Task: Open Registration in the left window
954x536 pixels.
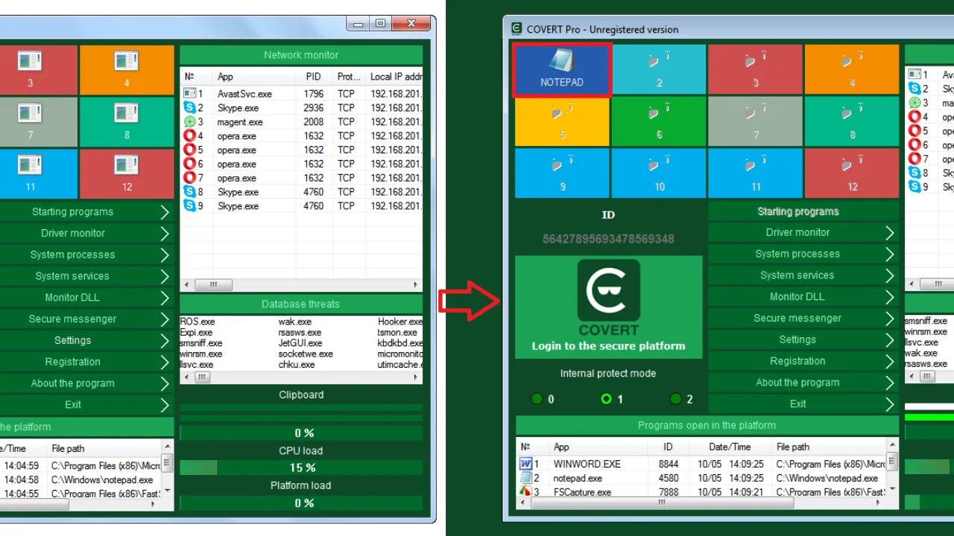Action: pyautogui.click(x=86, y=363)
